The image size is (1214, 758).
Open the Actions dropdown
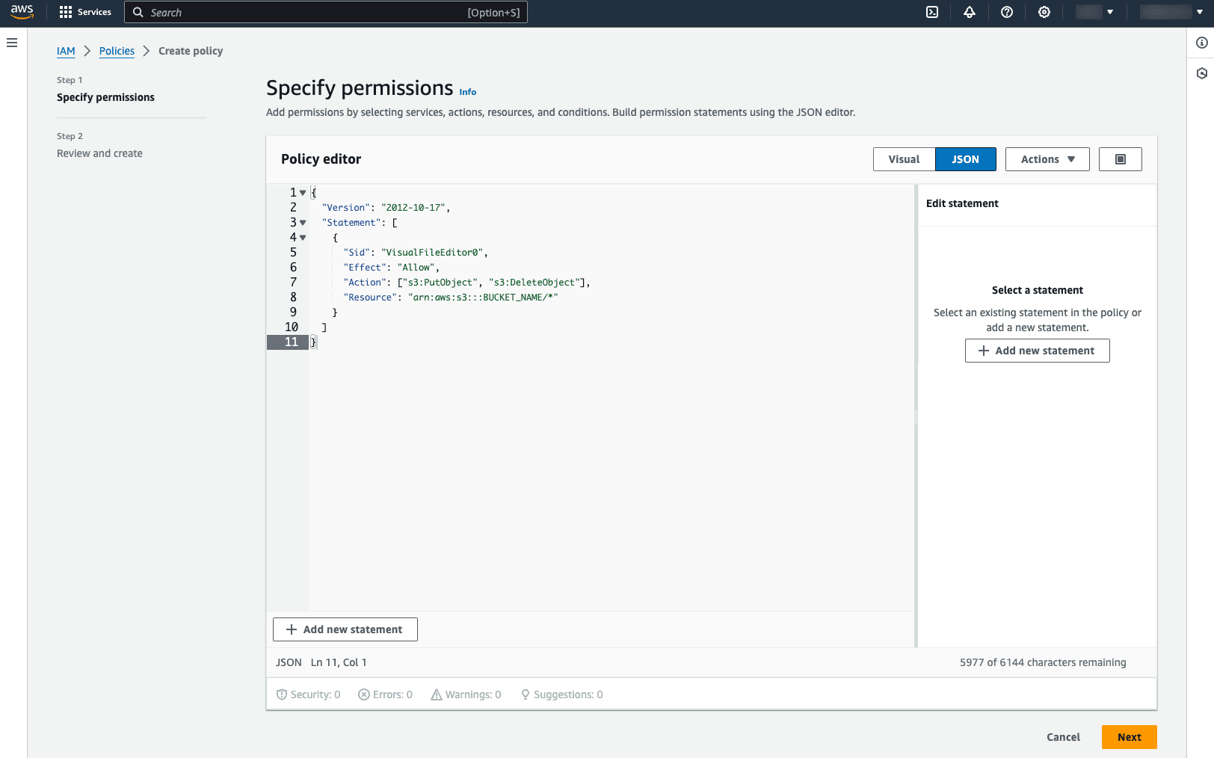click(1047, 158)
